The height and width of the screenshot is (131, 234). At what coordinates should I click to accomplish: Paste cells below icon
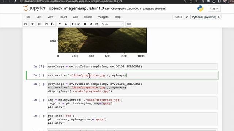(52, 24)
